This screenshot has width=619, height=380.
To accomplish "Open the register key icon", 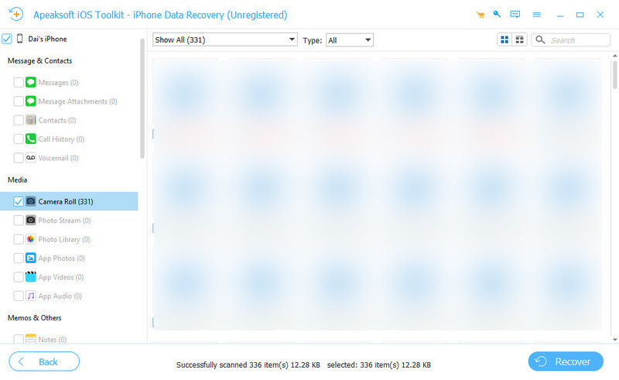I will [x=497, y=15].
